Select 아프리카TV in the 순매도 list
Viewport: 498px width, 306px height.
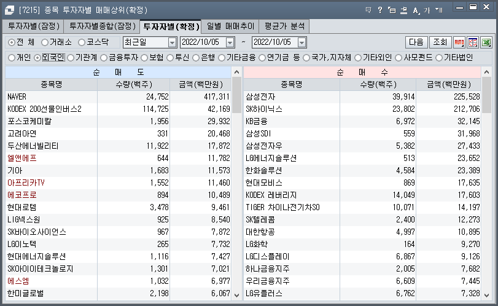pyautogui.click(x=26, y=182)
